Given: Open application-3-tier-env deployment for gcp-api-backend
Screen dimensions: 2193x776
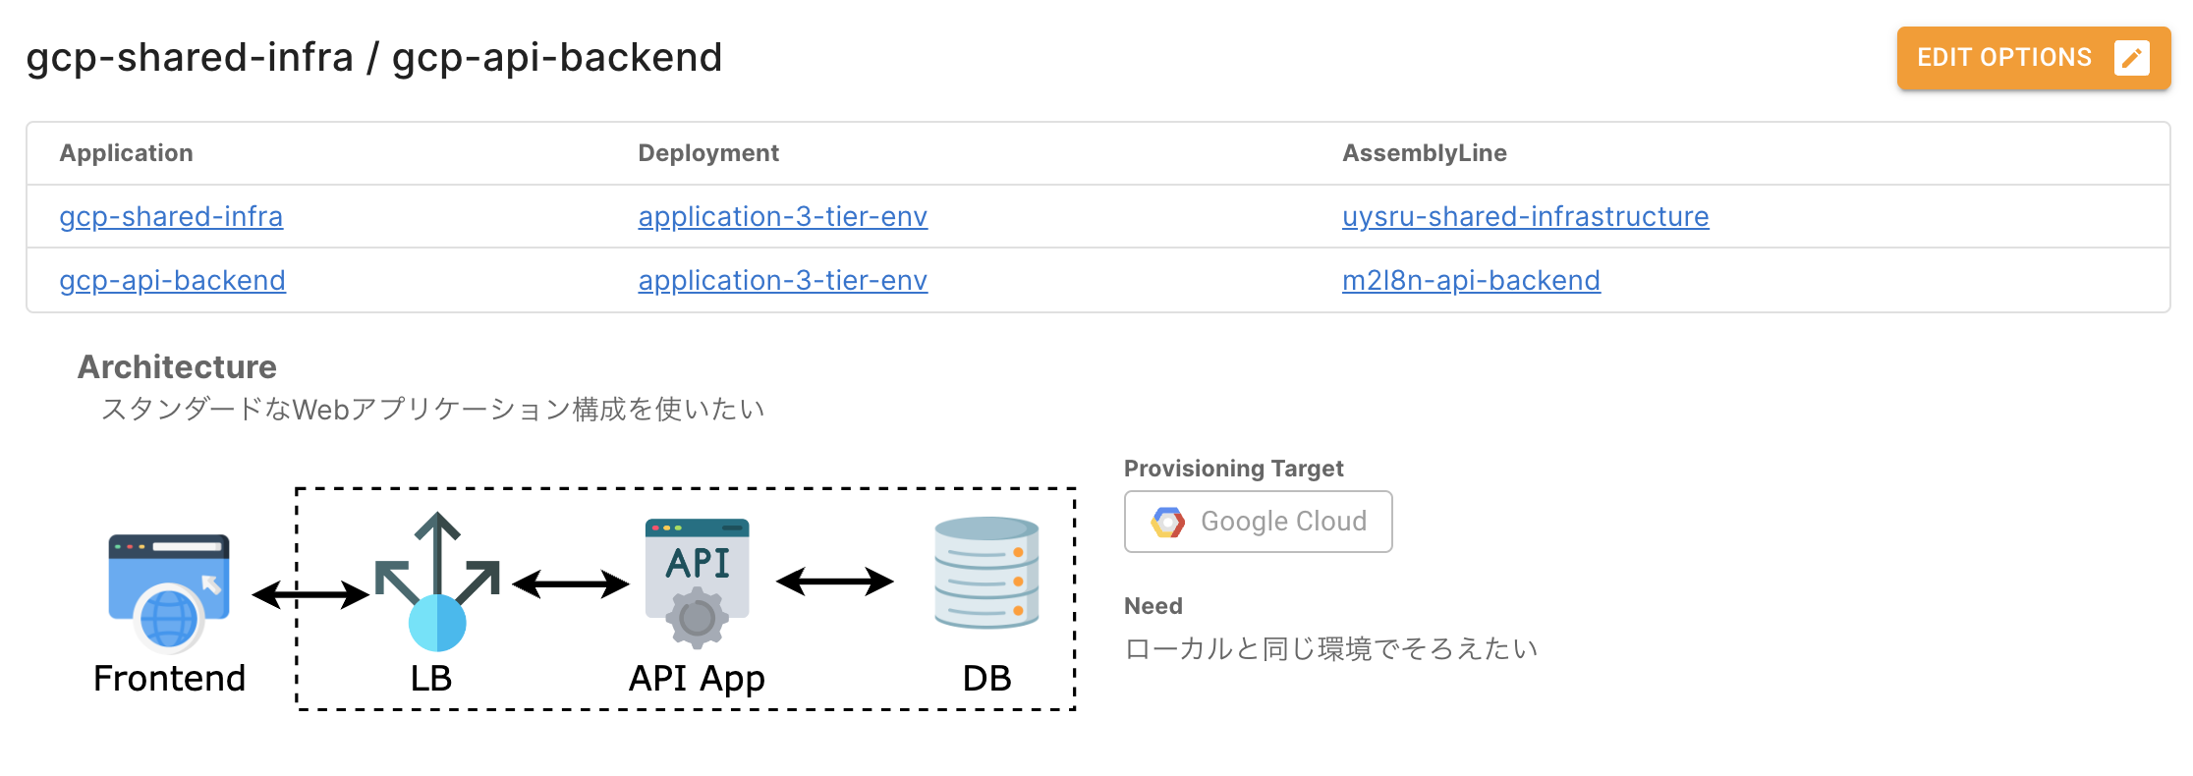Looking at the screenshot, I should click(x=782, y=280).
